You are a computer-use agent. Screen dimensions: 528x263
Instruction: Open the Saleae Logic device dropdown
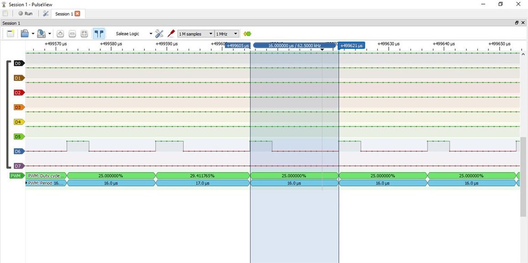133,34
